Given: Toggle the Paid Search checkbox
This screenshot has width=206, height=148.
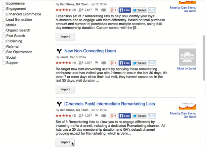Looking at the screenshot, I should [4, 36].
